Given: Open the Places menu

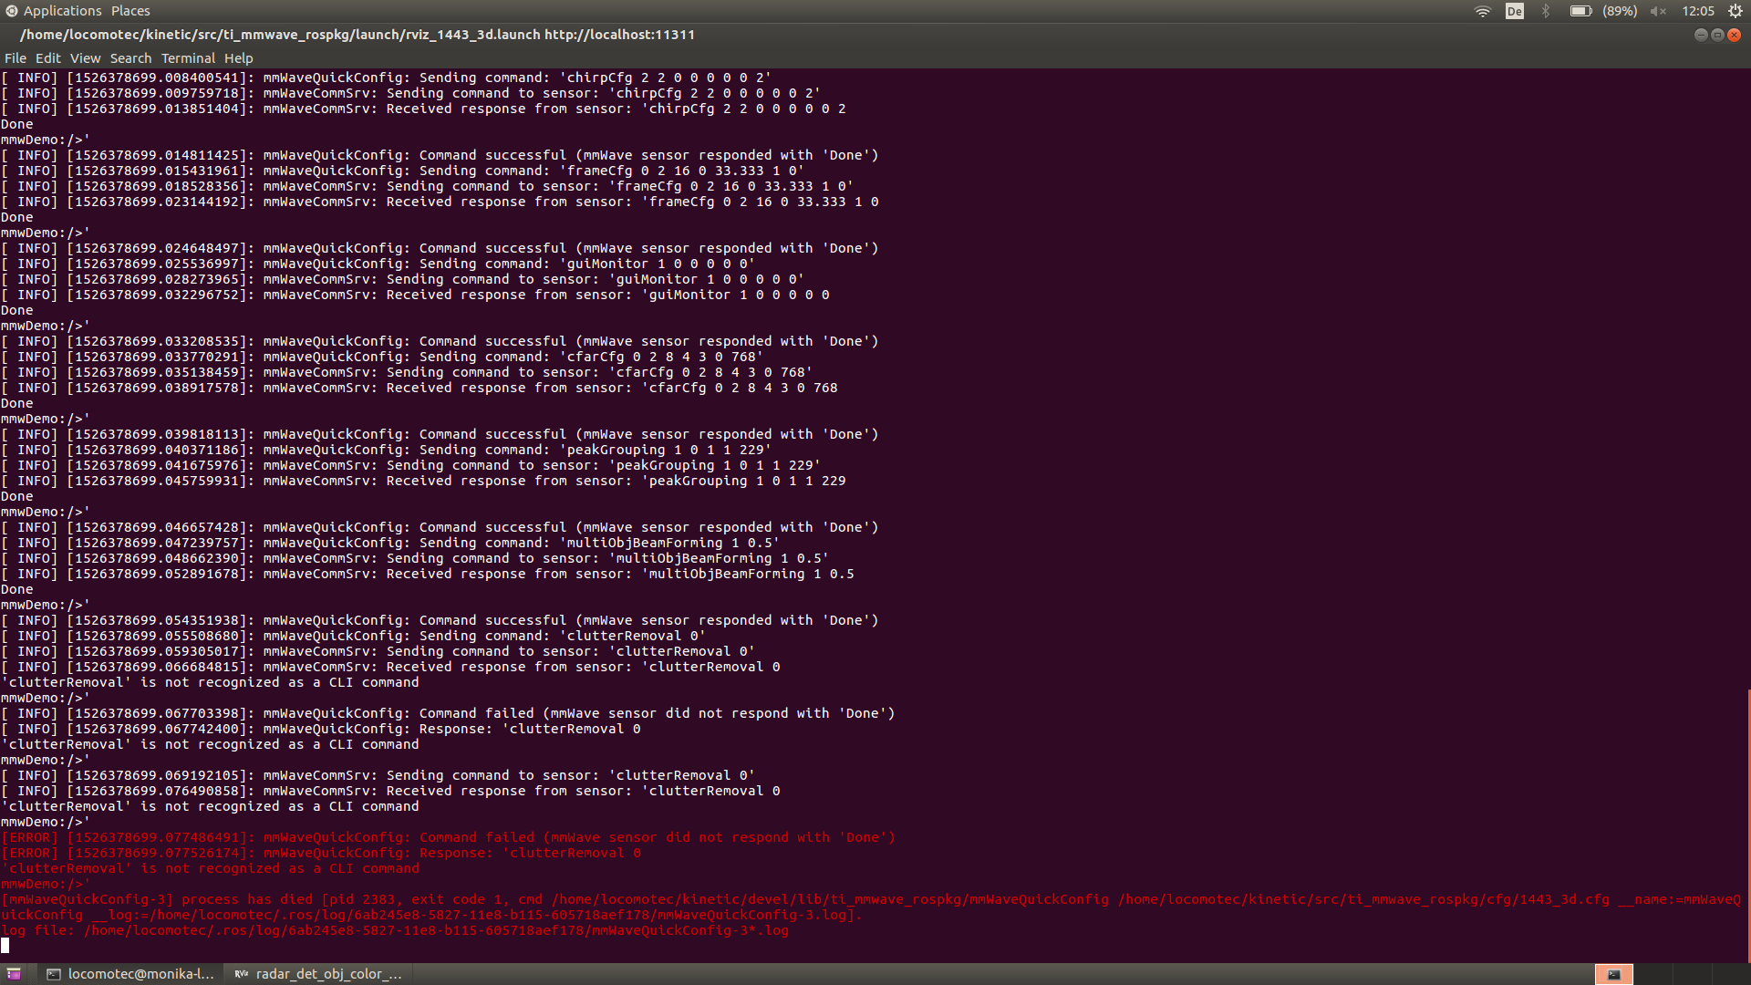Looking at the screenshot, I should (x=130, y=11).
